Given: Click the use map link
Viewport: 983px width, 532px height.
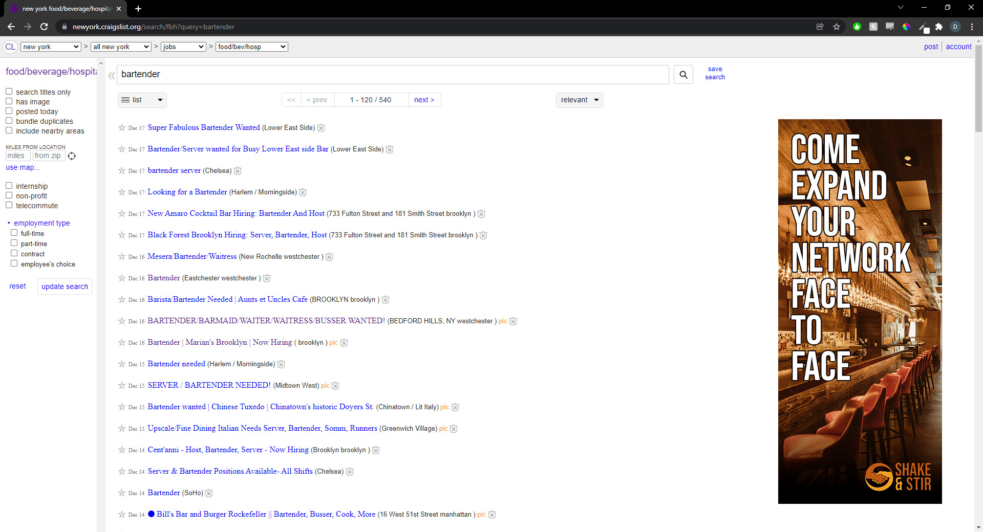Looking at the screenshot, I should (23, 167).
